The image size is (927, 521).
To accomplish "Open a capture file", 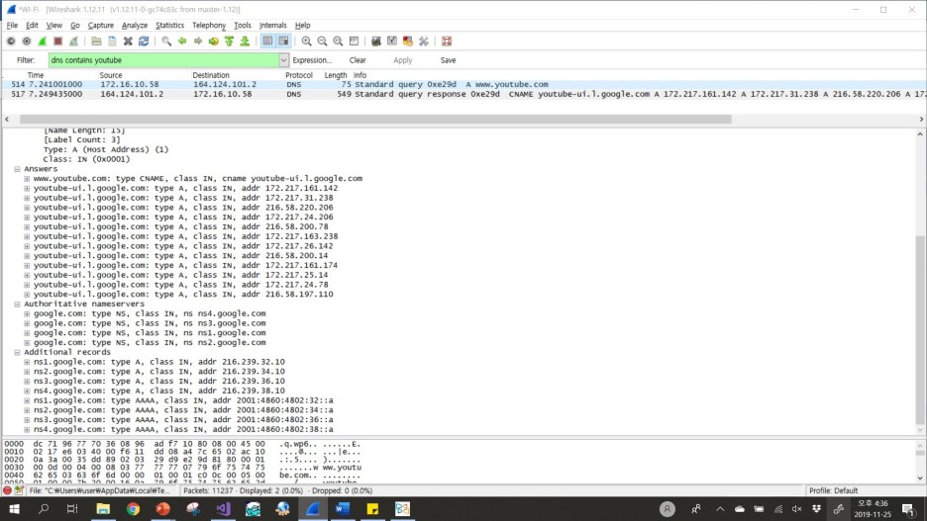I will (x=96, y=42).
